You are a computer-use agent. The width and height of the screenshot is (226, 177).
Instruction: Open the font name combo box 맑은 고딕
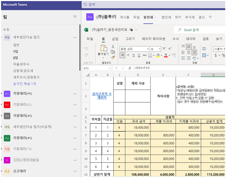[135, 49]
